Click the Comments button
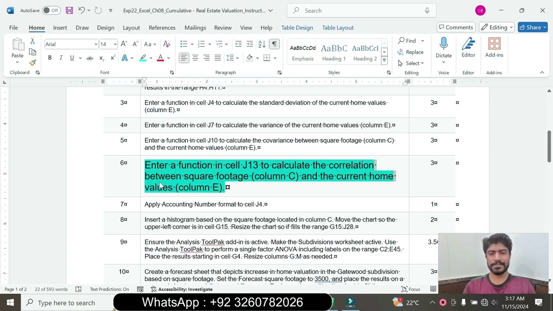553x311 pixels. pos(456,27)
